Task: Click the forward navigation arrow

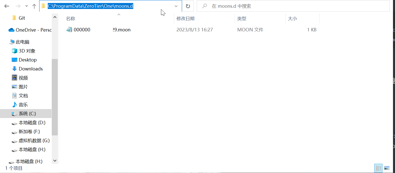Action: tap(18, 6)
